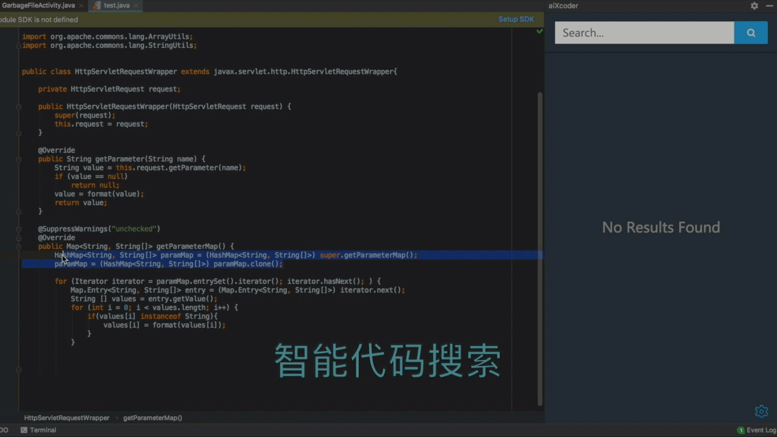Click the 'import org.apache.commons.lang.StringUtils;' line

click(x=109, y=46)
